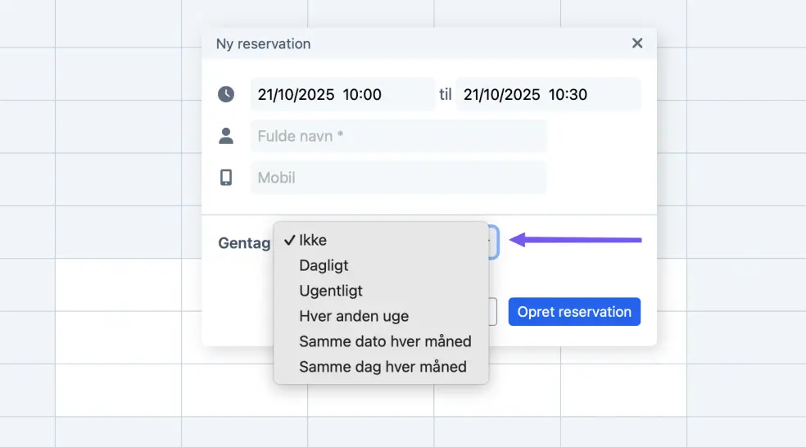Click the Gentag label
Image resolution: width=806 pixels, height=447 pixels.
(x=244, y=243)
